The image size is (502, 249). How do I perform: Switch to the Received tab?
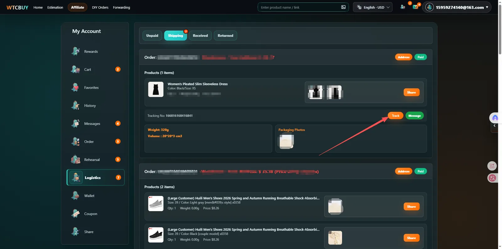[200, 35]
